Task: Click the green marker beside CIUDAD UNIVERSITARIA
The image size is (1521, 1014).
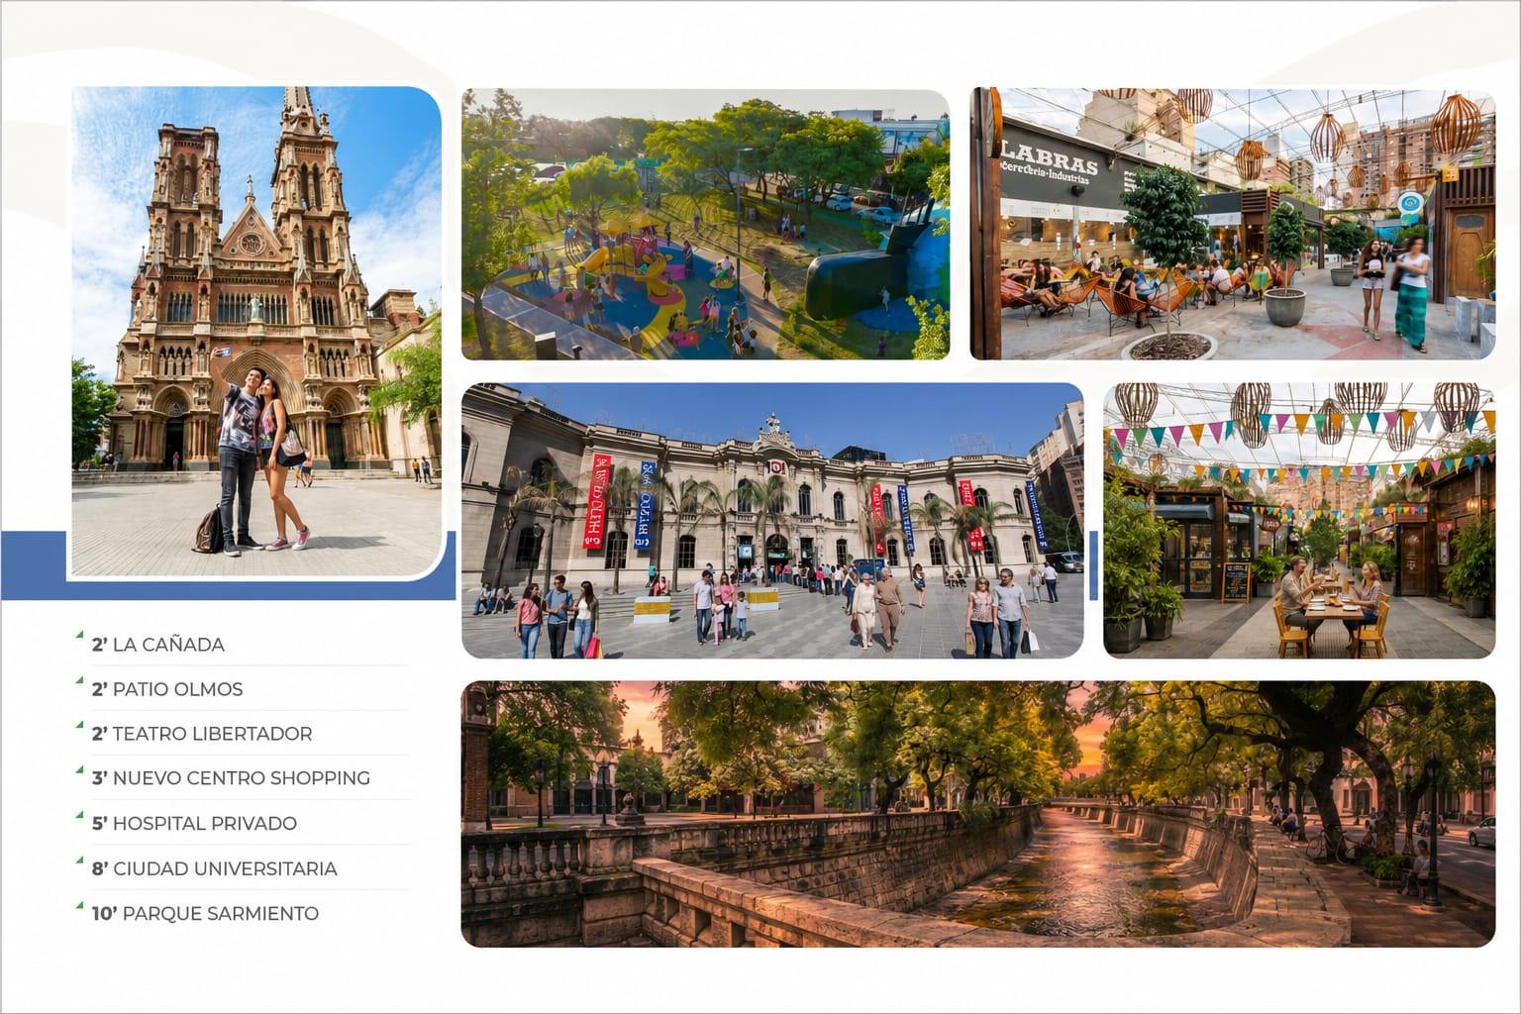Action: point(80,859)
